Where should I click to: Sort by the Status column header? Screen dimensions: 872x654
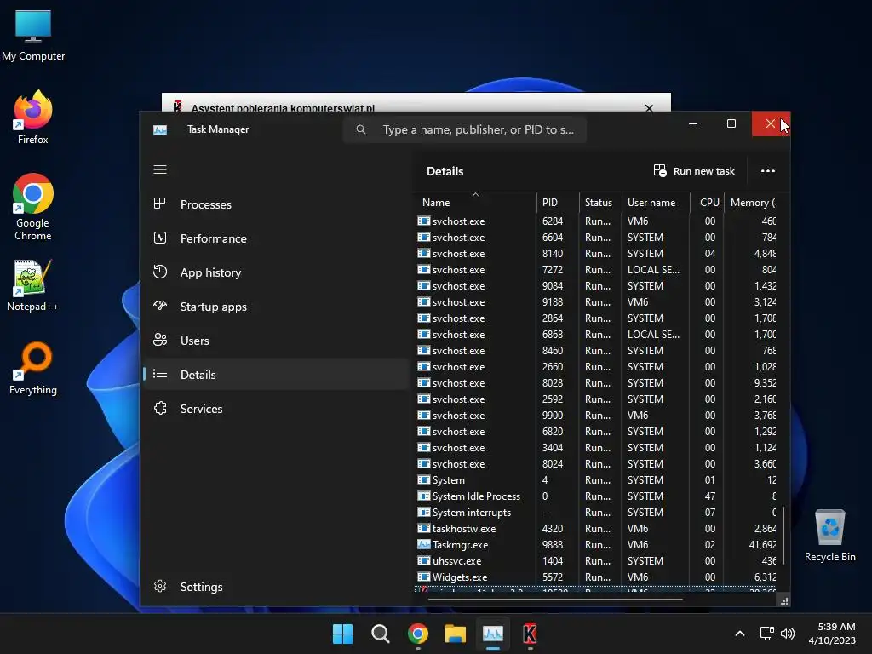pos(599,203)
